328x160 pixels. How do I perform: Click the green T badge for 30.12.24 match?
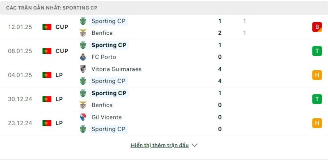tap(317, 99)
